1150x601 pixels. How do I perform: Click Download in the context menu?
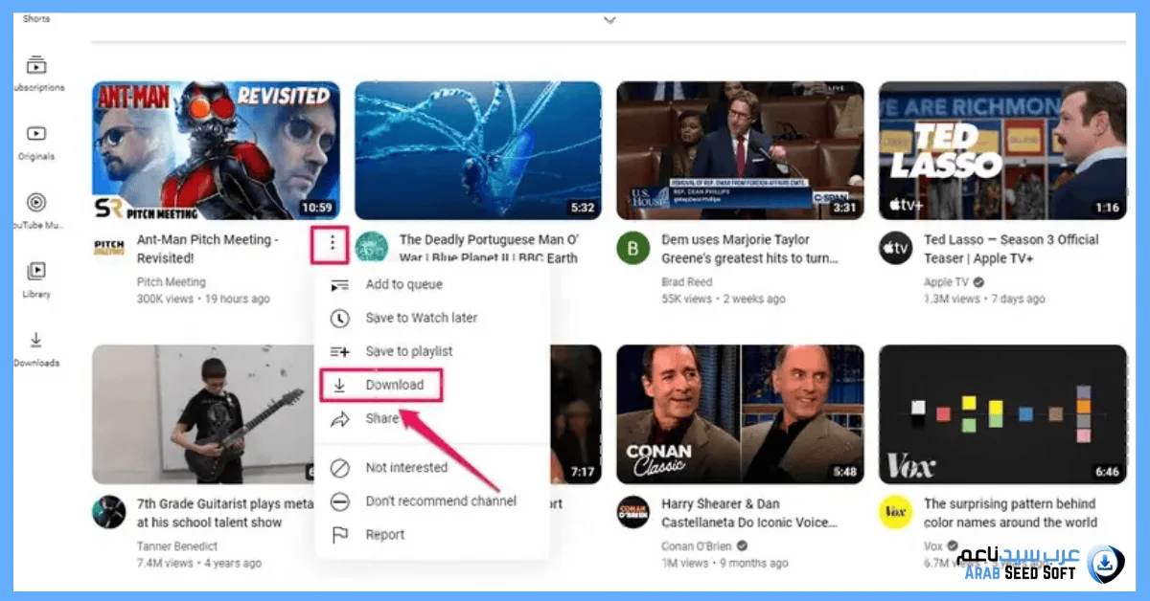tap(394, 385)
